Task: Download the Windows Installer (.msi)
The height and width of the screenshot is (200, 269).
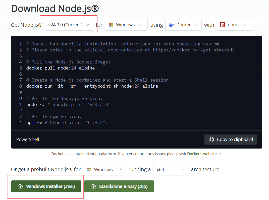Action: point(46,186)
